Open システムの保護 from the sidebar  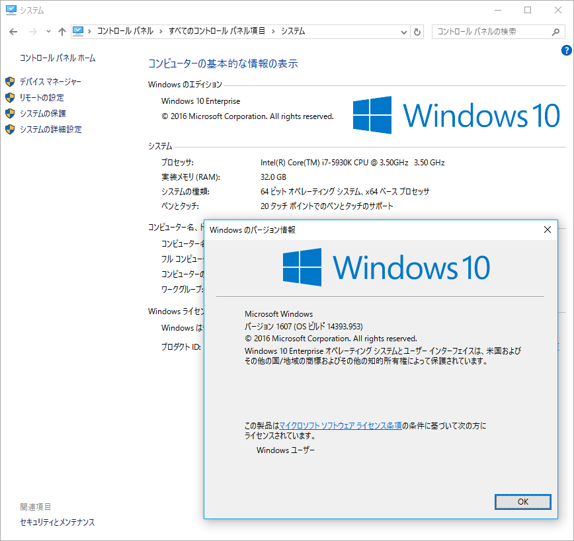coord(43,114)
